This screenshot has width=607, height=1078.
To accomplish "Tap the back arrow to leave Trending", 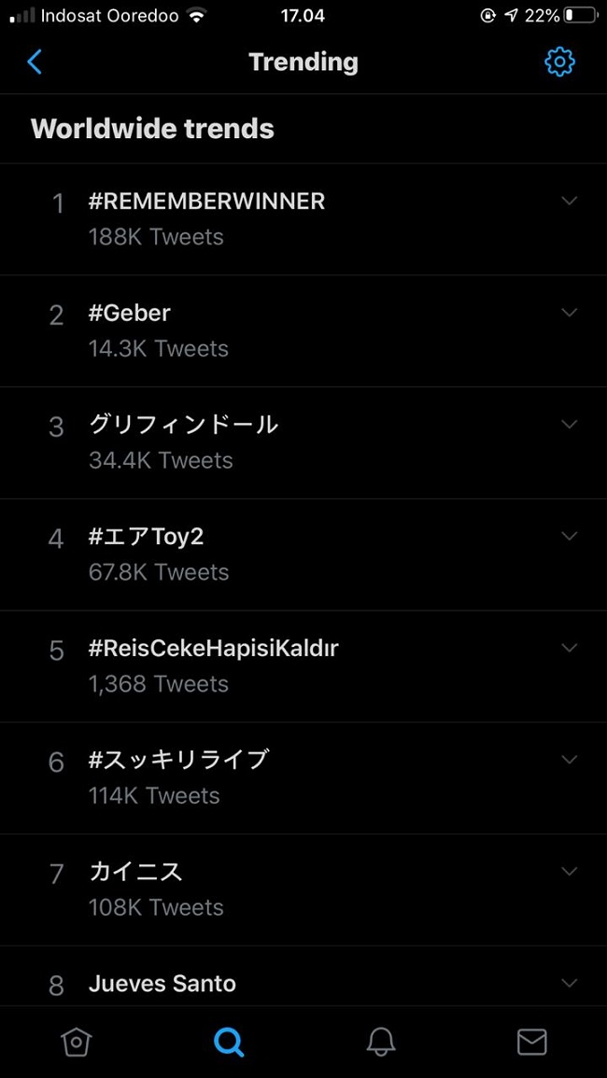I will (x=35, y=62).
